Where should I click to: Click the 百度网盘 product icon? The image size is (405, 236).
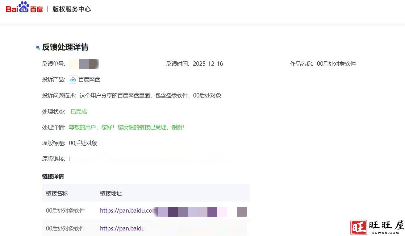(x=73, y=79)
